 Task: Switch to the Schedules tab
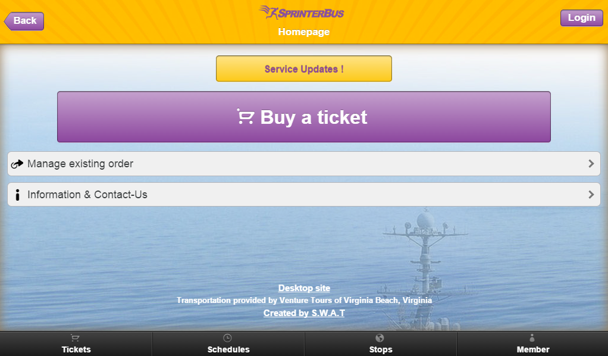pos(228,344)
